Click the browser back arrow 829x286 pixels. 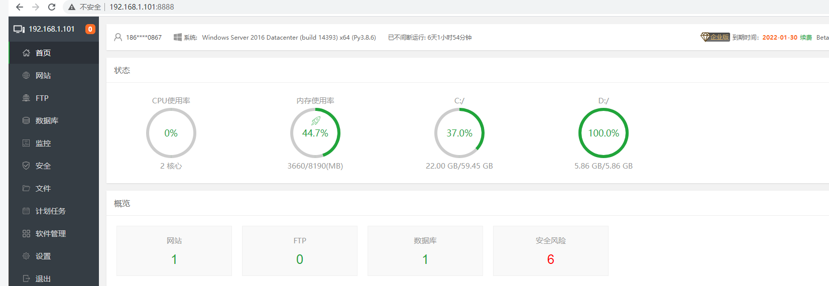pyautogui.click(x=19, y=7)
